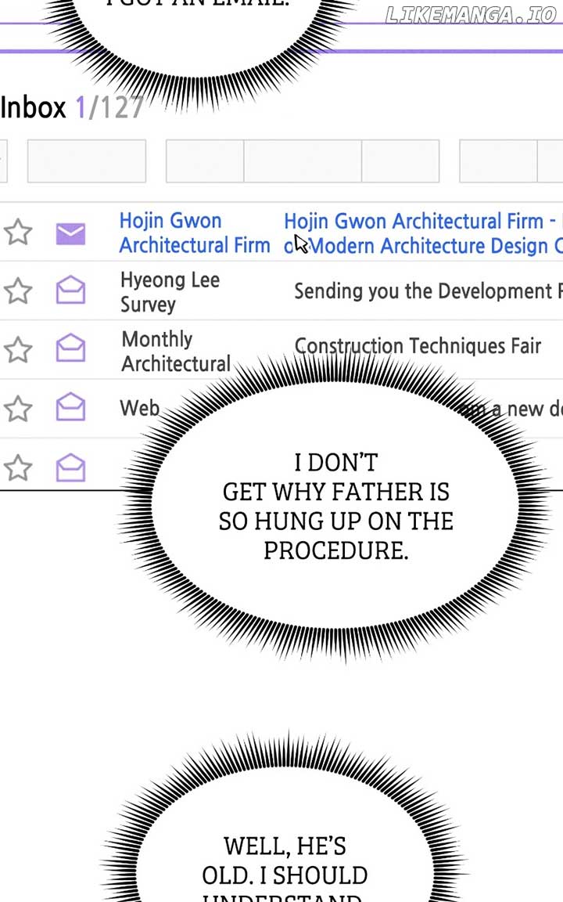Viewport: 563px width, 902px height.
Task: Open the Construction Techniques Fair email
Action: [x=417, y=345]
